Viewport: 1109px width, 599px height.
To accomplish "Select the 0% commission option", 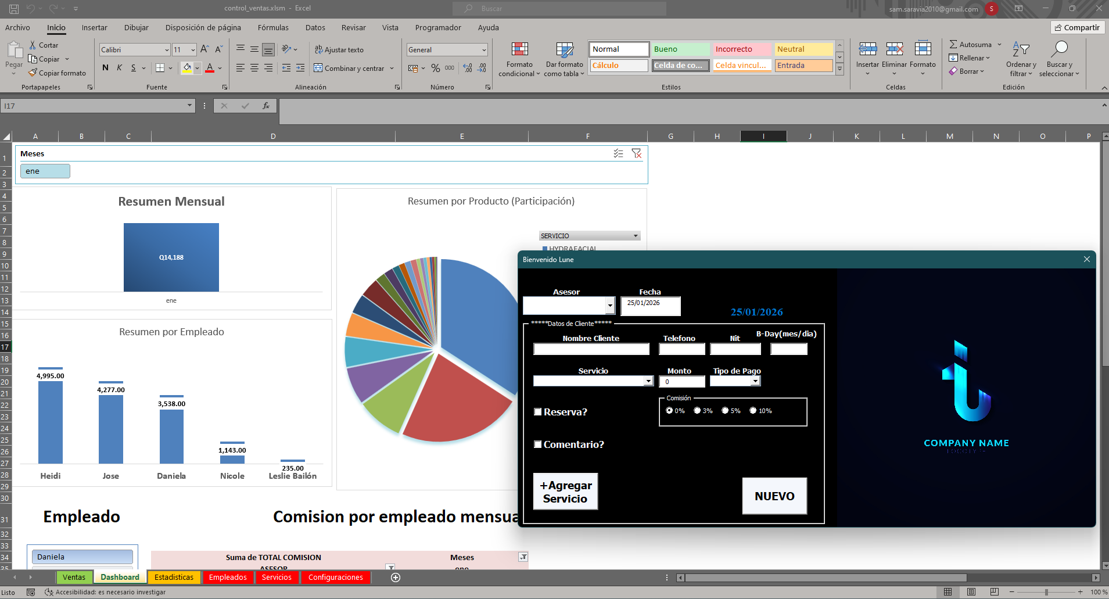I will click(x=669, y=410).
